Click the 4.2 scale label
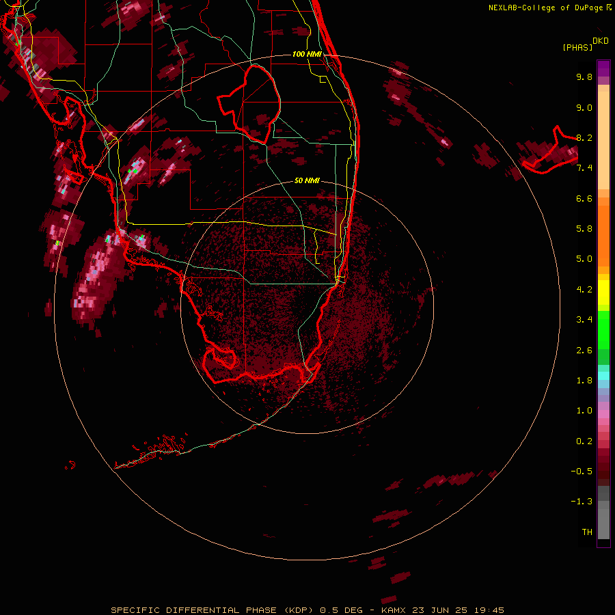The height and width of the screenshot is (615, 615). (584, 290)
